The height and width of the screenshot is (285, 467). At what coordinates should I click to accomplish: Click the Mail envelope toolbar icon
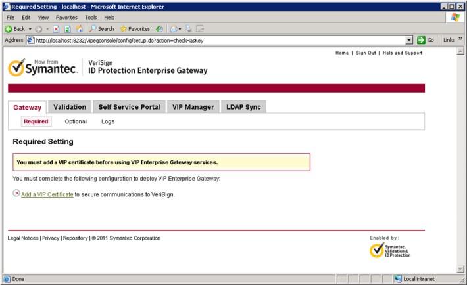point(174,29)
